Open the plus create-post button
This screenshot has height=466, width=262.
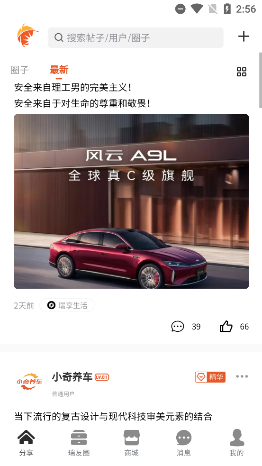pyautogui.click(x=244, y=36)
